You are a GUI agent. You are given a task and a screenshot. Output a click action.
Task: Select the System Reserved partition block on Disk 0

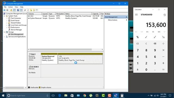point(49,59)
